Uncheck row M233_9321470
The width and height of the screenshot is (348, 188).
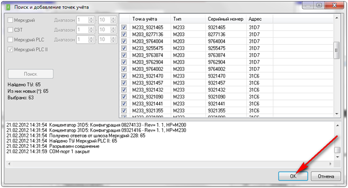tap(124, 76)
